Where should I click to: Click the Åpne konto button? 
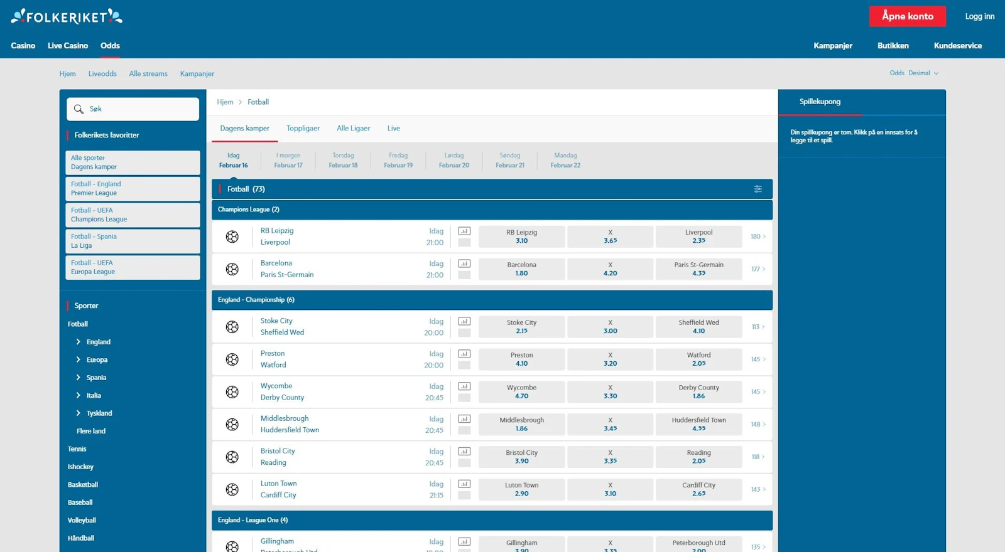(x=907, y=16)
